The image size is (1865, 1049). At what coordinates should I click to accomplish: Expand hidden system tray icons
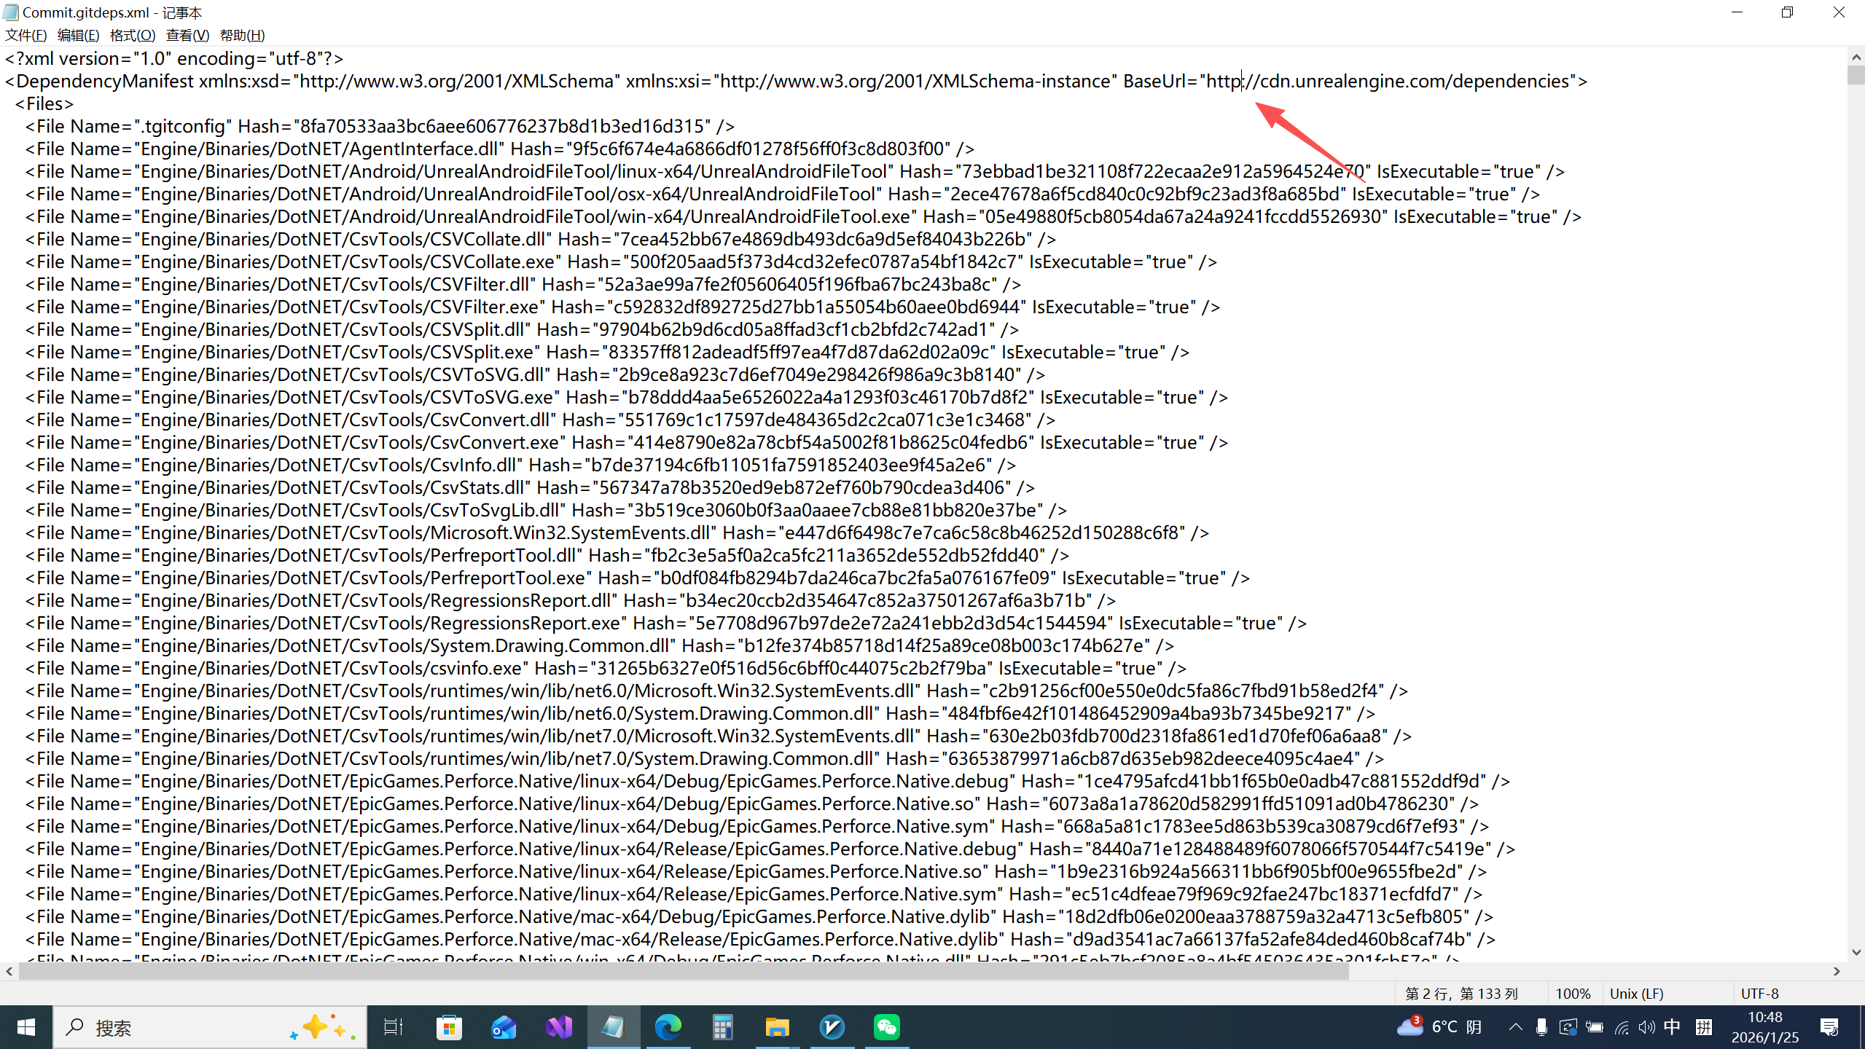point(1515,1027)
